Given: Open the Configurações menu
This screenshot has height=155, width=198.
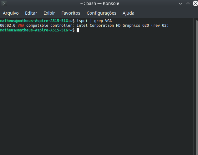Looking at the screenshot, I should [101, 13].
